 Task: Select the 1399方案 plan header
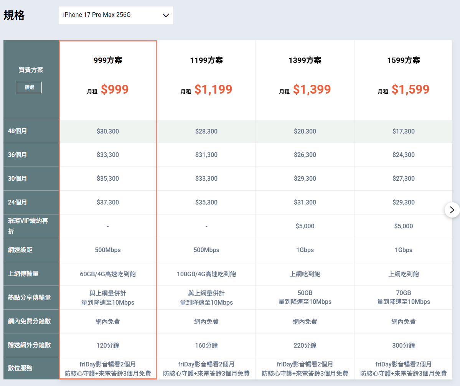tap(305, 60)
